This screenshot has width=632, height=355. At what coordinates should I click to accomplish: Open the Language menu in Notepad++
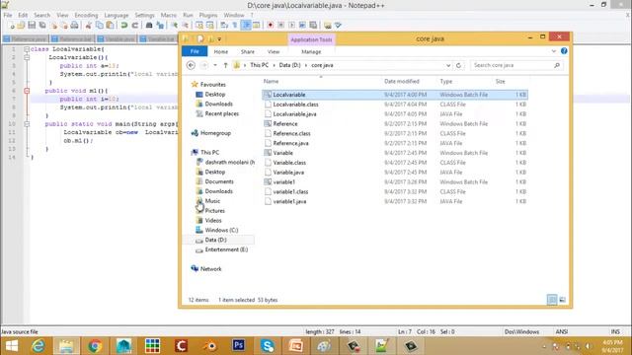(x=117, y=16)
